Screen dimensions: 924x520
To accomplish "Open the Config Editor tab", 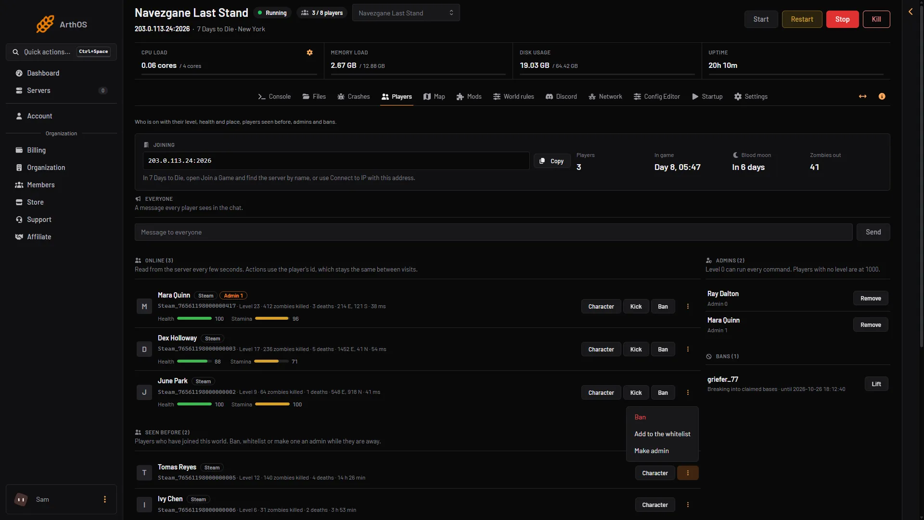I will tap(656, 97).
